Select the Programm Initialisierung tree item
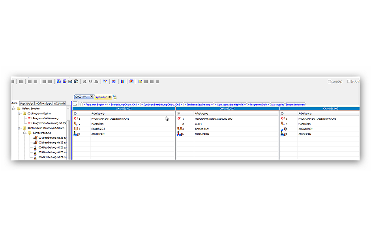Image resolution: width=371 pixels, height=237 pixels. tap(45, 118)
